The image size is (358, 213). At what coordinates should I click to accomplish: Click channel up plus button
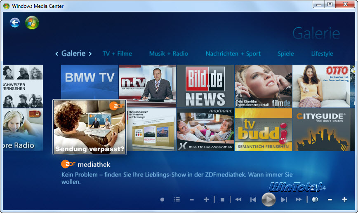pyautogui.click(x=206, y=199)
